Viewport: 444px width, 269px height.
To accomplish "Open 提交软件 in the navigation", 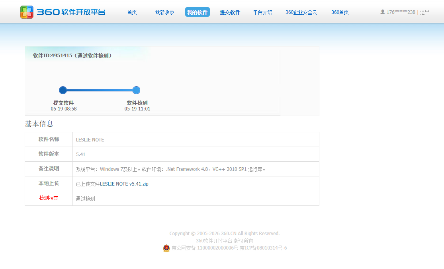I will (x=230, y=12).
